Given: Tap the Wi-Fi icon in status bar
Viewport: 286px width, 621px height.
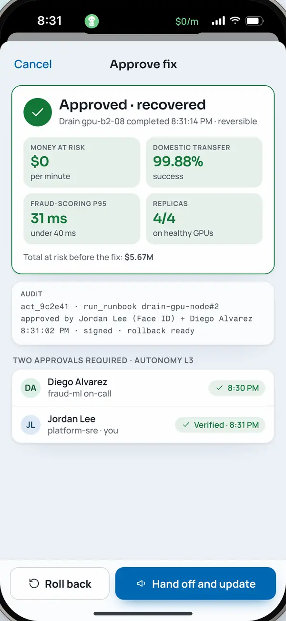Looking at the screenshot, I should point(235,21).
